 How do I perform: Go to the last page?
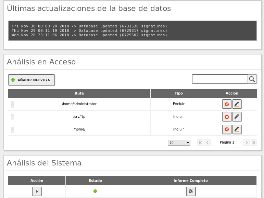pyautogui.click(x=254, y=143)
